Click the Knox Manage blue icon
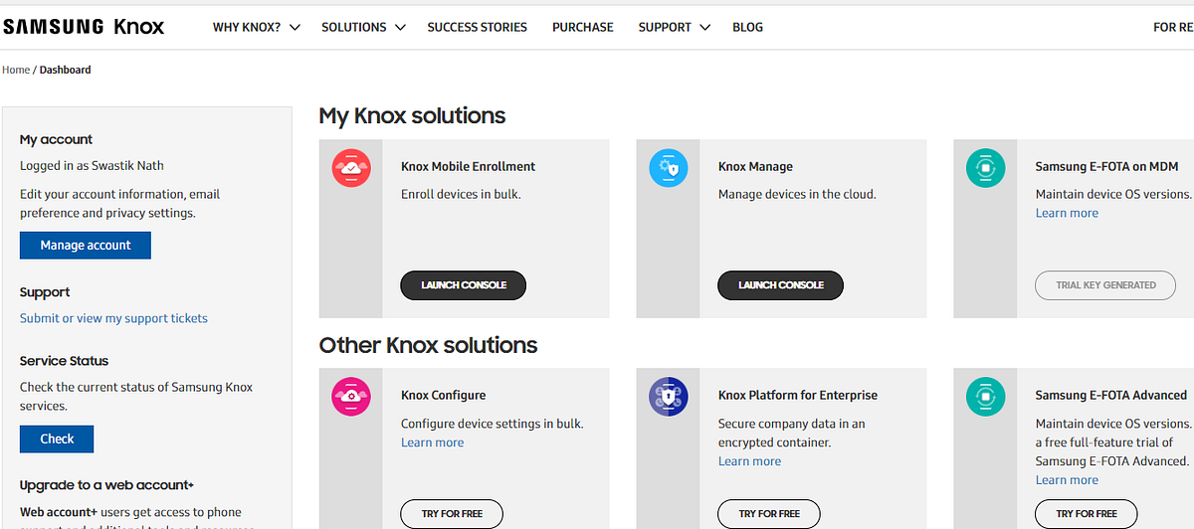1194x529 pixels. click(x=669, y=168)
